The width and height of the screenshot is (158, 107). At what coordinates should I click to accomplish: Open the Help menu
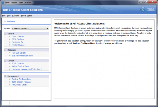click(29, 16)
